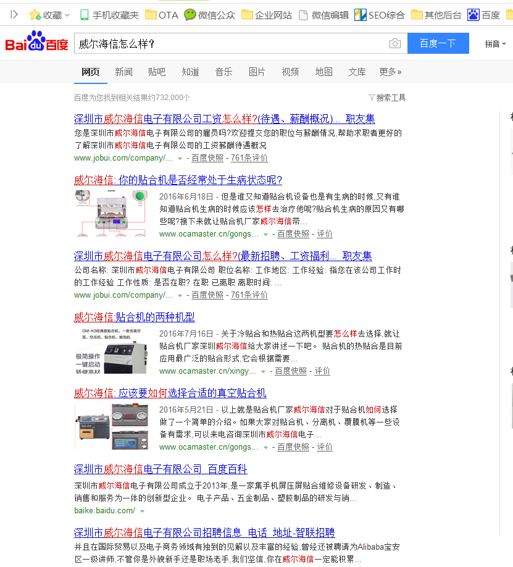Switch to 新闻 tab

123,72
